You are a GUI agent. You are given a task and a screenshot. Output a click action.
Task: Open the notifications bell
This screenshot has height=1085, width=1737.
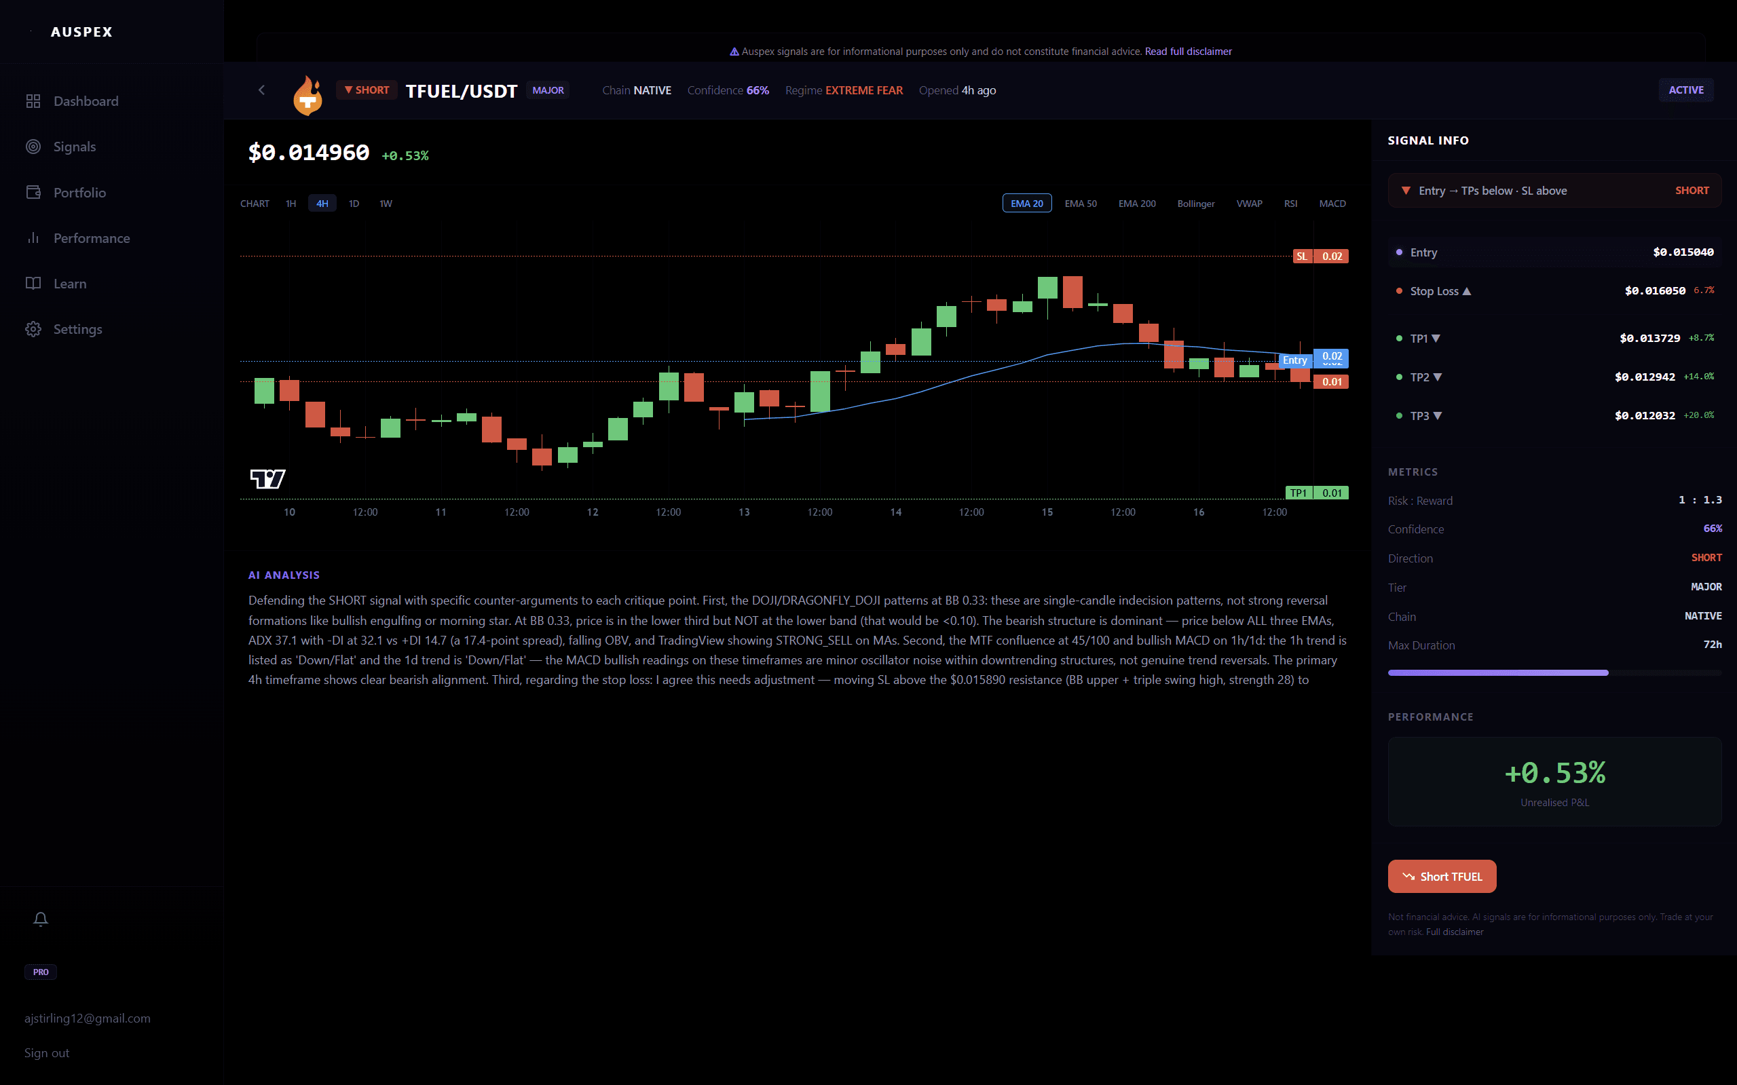tap(40, 919)
